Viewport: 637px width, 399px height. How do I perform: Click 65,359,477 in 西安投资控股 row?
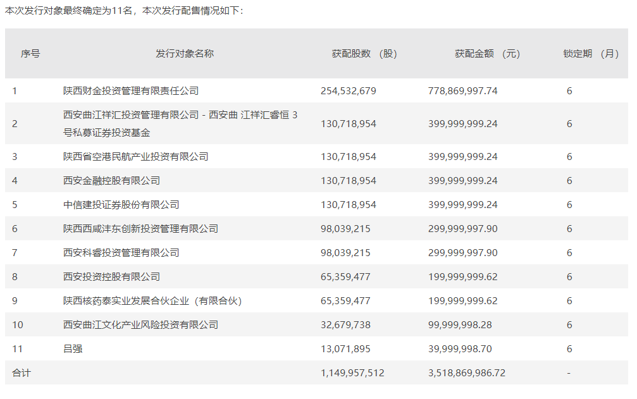coord(346,276)
